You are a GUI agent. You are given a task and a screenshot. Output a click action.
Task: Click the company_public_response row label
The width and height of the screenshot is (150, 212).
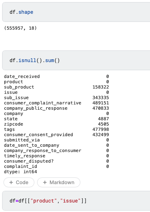click(x=36, y=108)
